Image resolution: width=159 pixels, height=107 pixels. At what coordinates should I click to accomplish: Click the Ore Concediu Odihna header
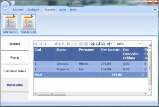(x=133, y=54)
